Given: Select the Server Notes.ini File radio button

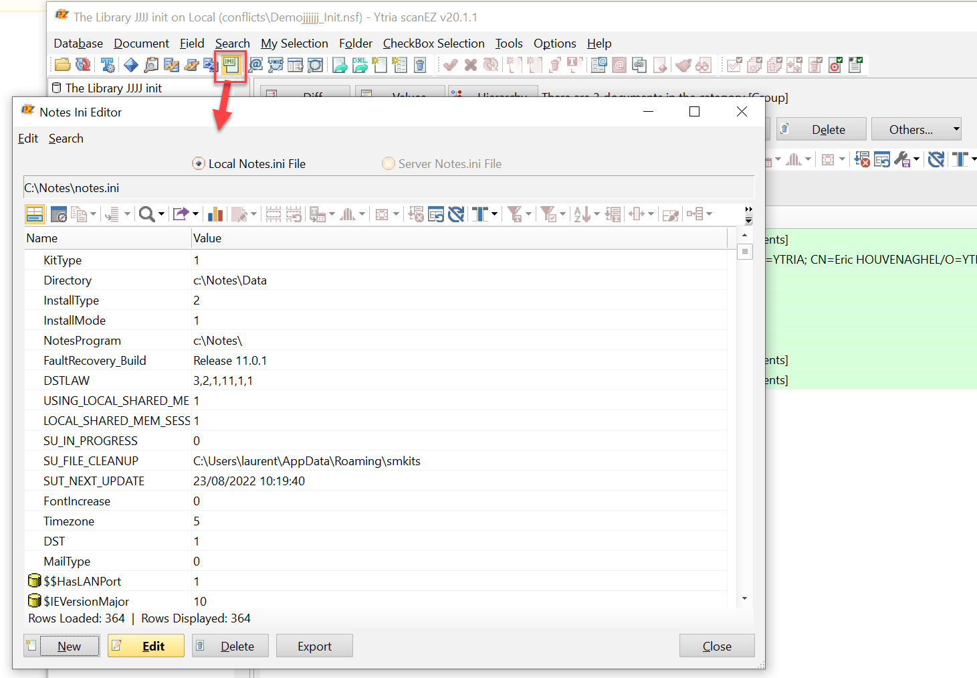Looking at the screenshot, I should tap(389, 163).
